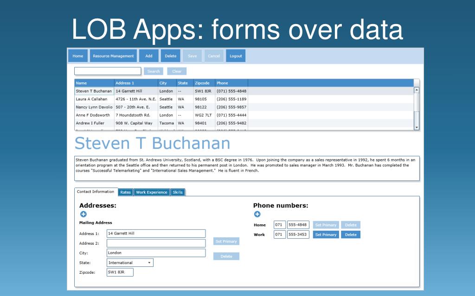Sort by the Zipcode column header
The width and height of the screenshot is (475, 296).
(204, 83)
